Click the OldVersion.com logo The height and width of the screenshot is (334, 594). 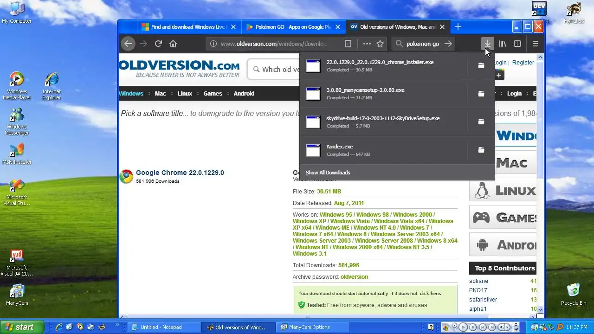pos(179,68)
